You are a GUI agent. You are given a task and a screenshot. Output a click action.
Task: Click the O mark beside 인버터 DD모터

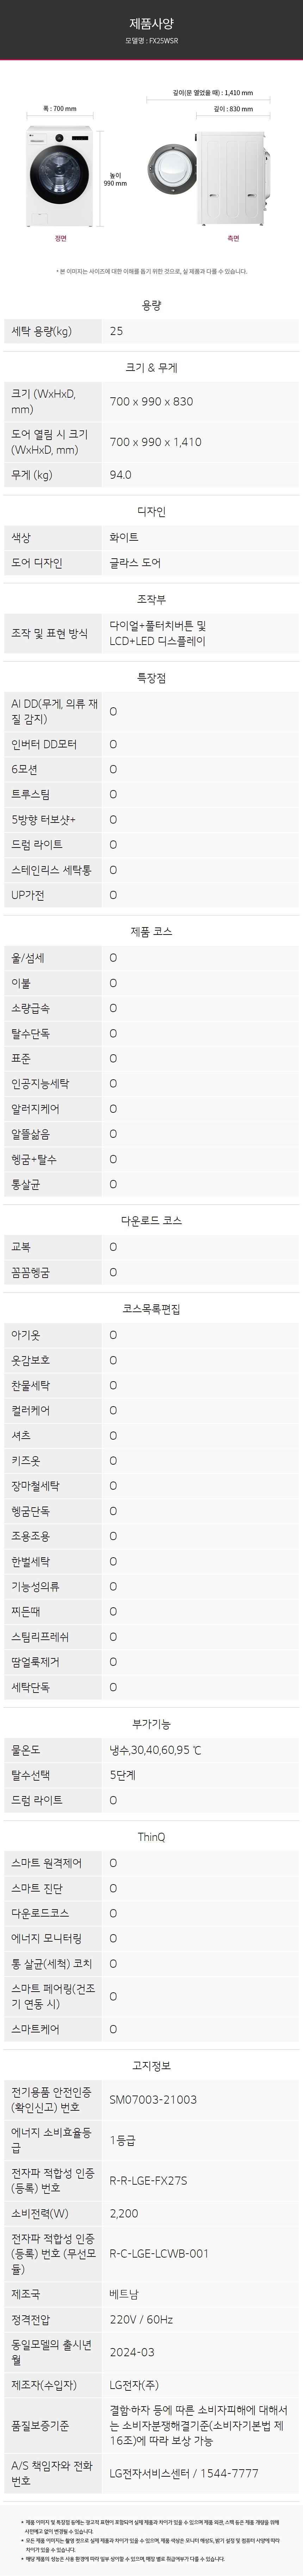click(x=113, y=744)
